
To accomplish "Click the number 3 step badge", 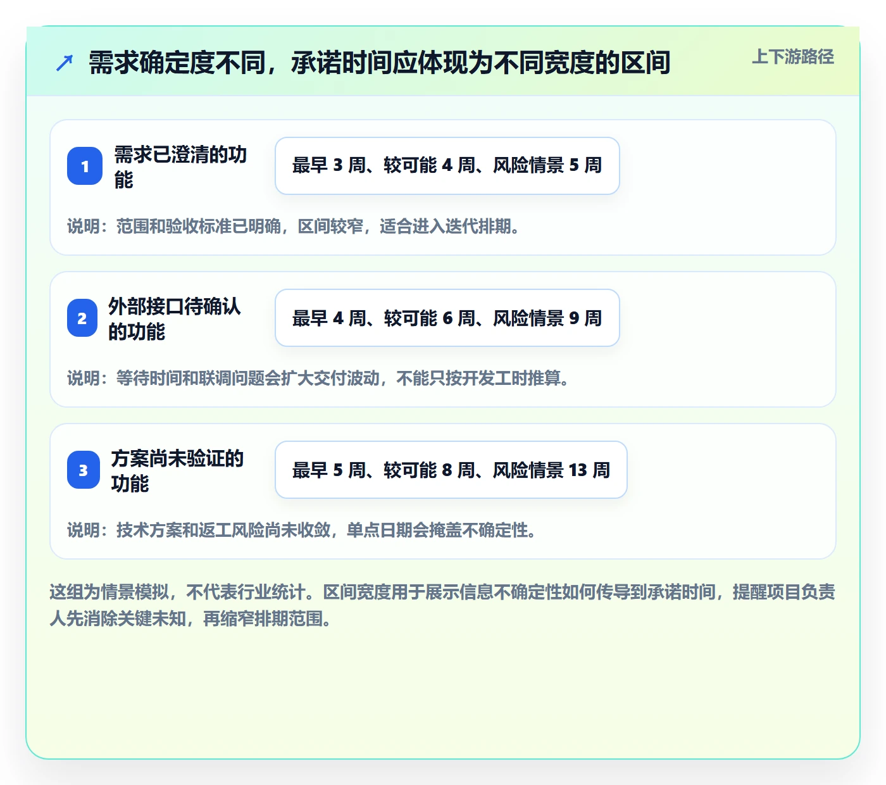I will coord(84,470).
